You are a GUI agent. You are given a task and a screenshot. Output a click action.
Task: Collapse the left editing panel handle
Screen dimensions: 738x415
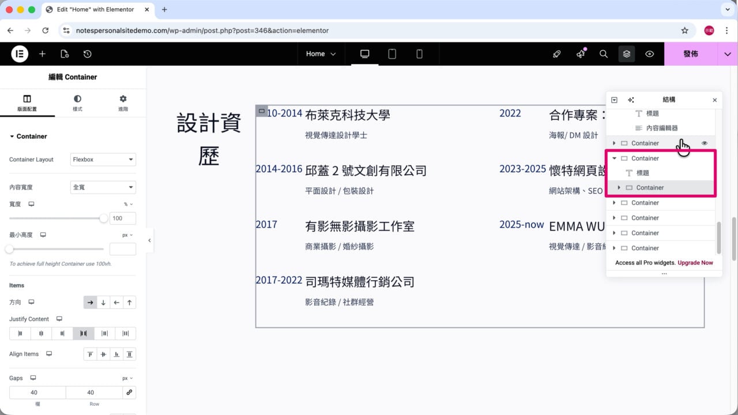point(149,240)
